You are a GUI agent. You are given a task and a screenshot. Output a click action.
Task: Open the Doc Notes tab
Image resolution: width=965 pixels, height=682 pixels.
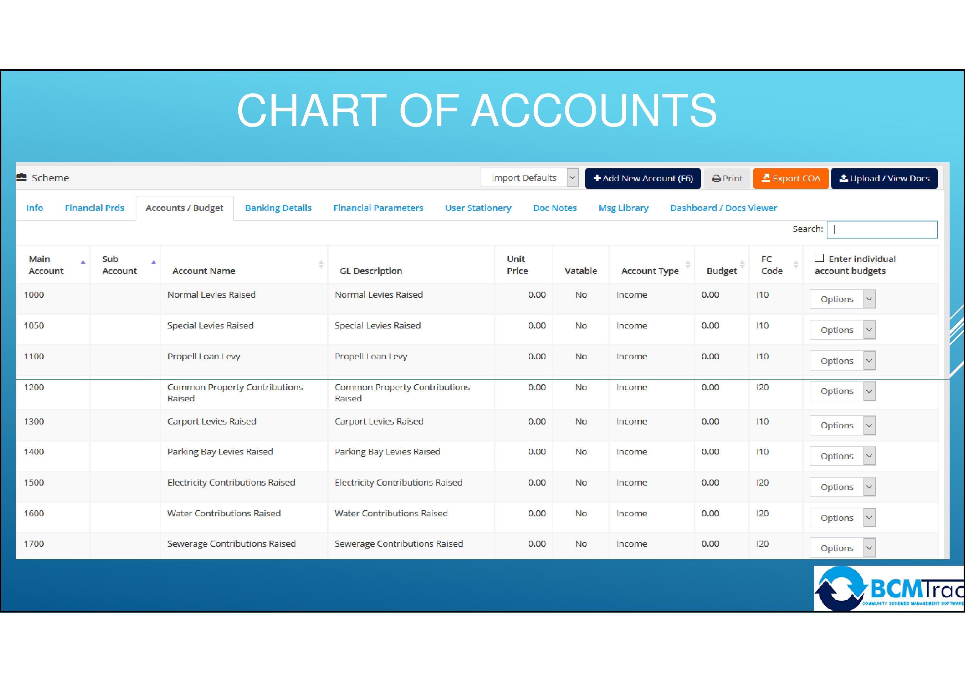[x=555, y=208]
